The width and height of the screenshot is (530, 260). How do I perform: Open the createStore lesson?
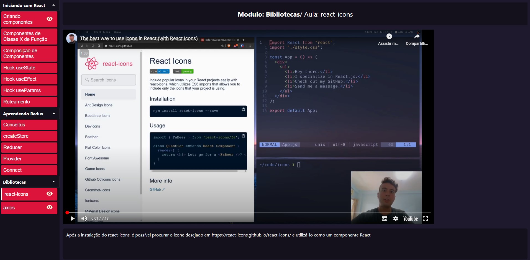[x=29, y=136]
